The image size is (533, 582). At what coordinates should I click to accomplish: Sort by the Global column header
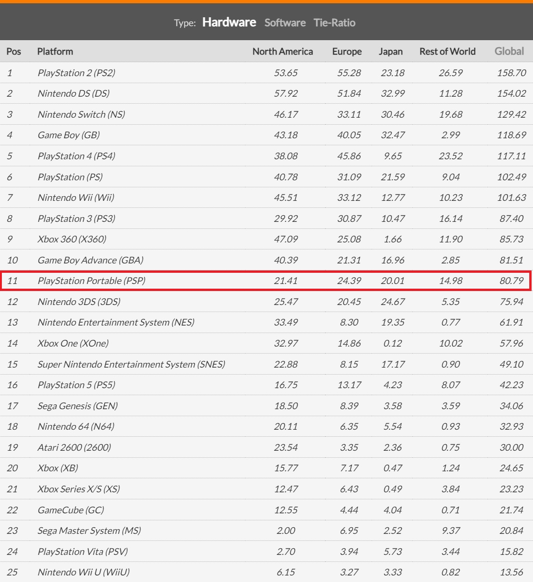click(x=509, y=51)
